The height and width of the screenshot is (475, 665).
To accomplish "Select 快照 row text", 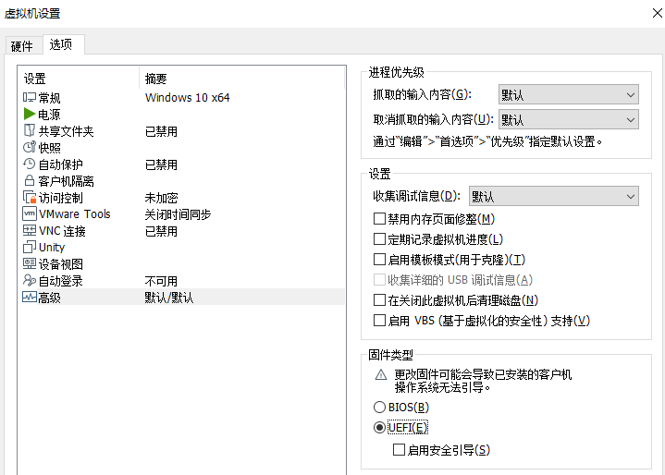I will tap(50, 148).
